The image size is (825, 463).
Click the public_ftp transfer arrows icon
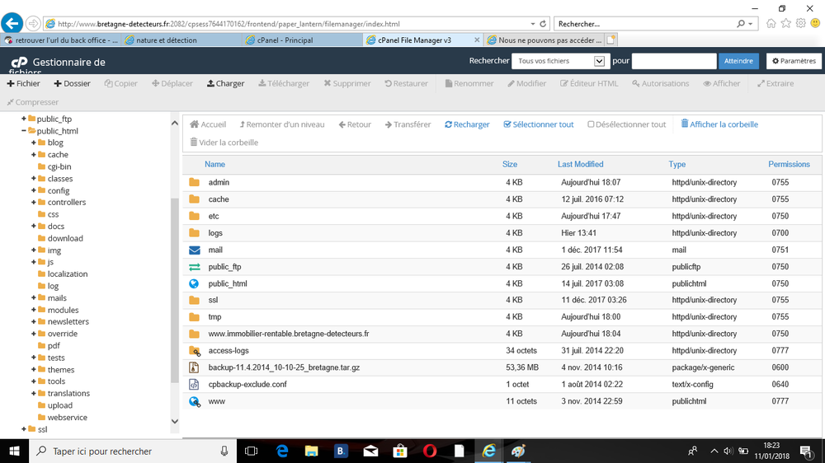(194, 267)
